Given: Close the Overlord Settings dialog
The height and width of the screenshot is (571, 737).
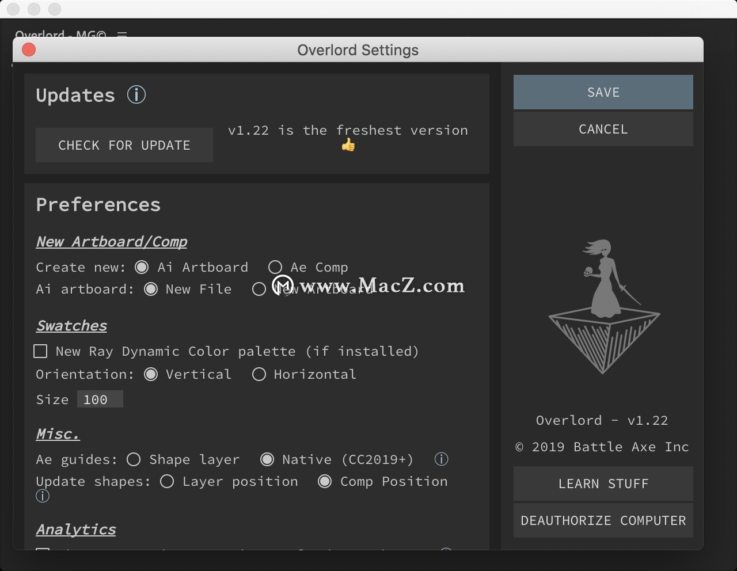Looking at the screenshot, I should point(29,50).
